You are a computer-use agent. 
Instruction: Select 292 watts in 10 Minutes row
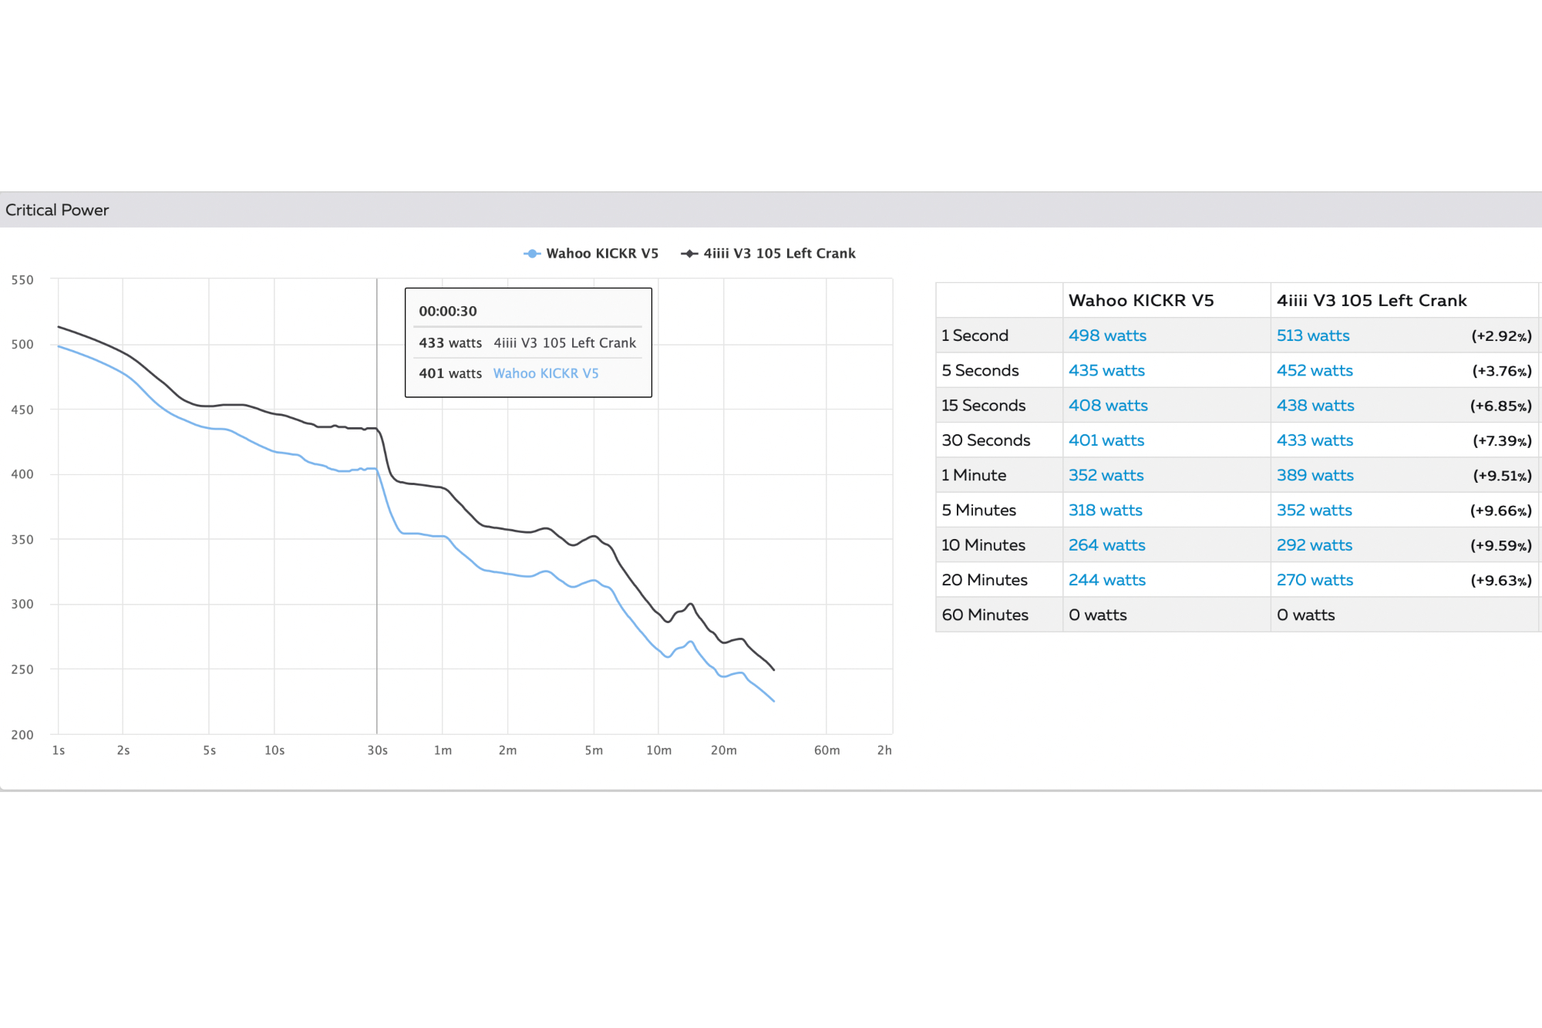click(1315, 544)
